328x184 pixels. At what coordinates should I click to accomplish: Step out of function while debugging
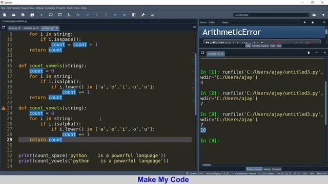click(106, 15)
